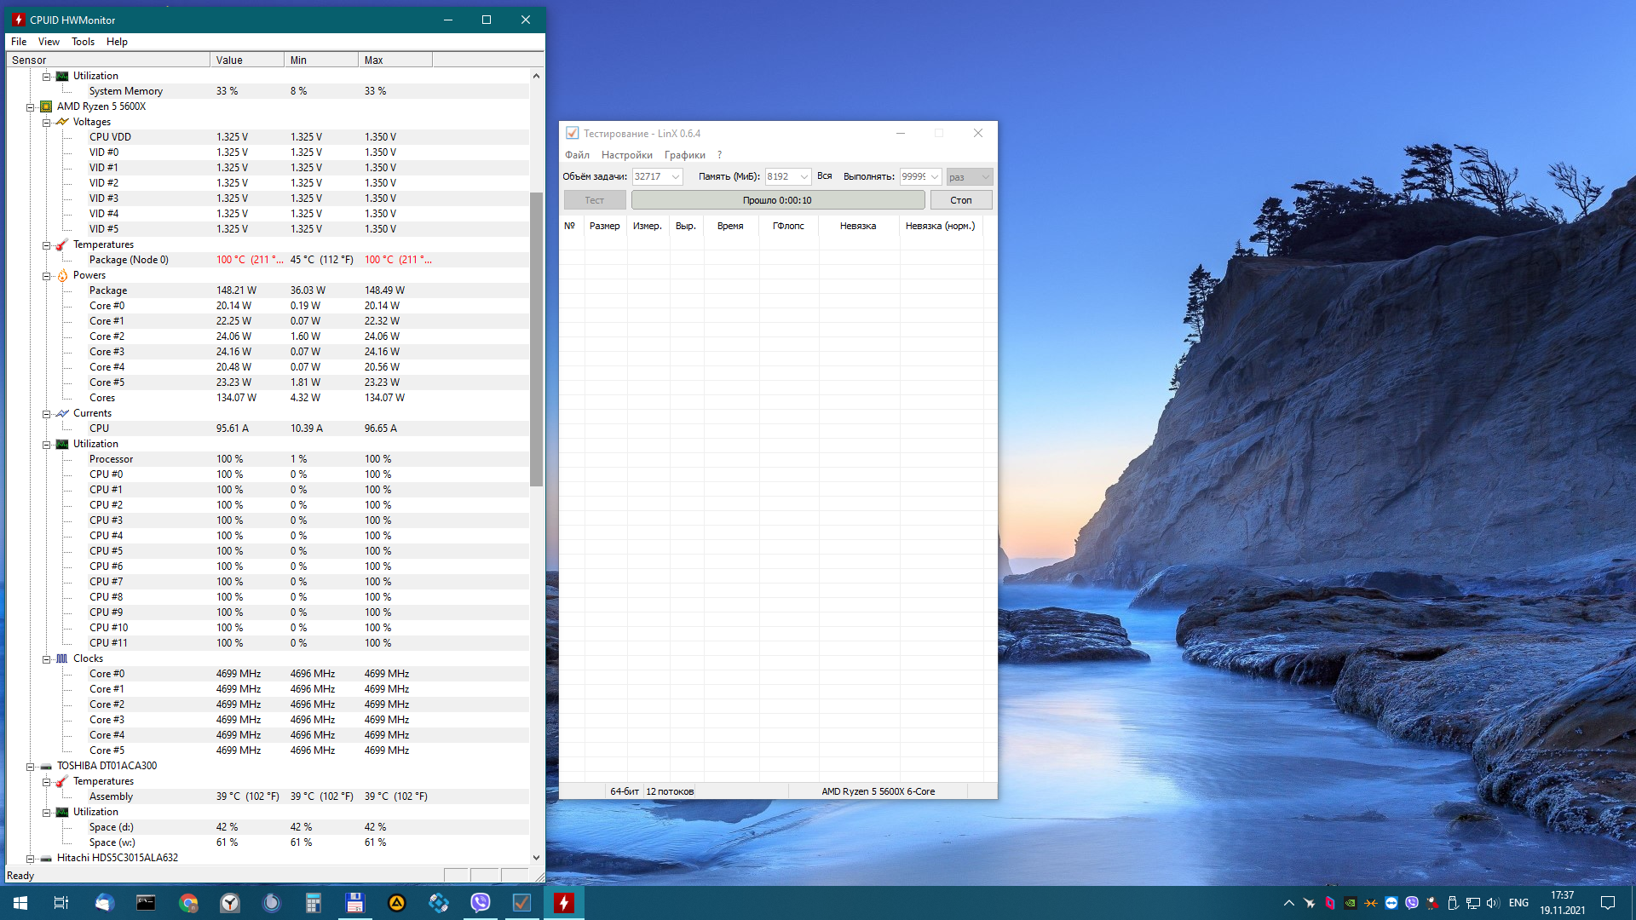1636x920 pixels.
Task: Collapse the Voltages tree node
Action: click(47, 122)
